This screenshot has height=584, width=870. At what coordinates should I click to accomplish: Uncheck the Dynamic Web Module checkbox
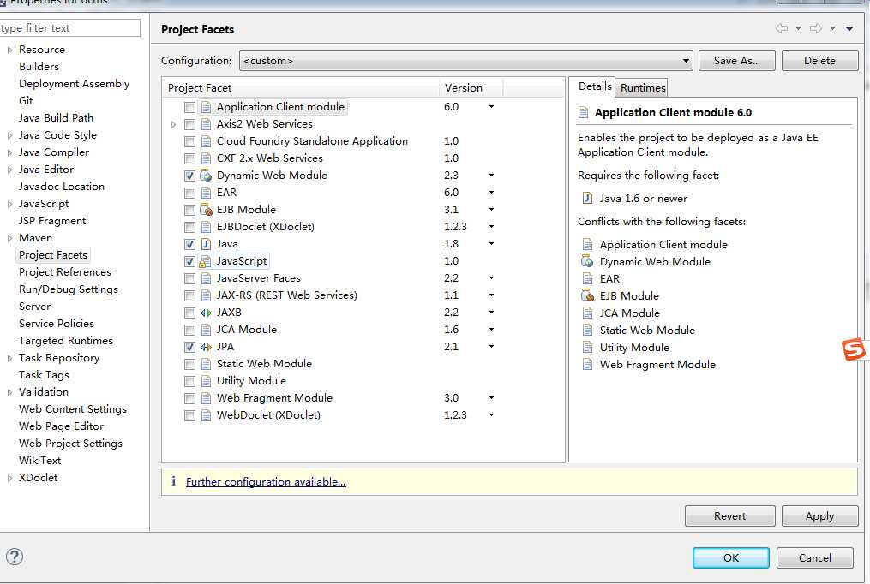coord(189,176)
